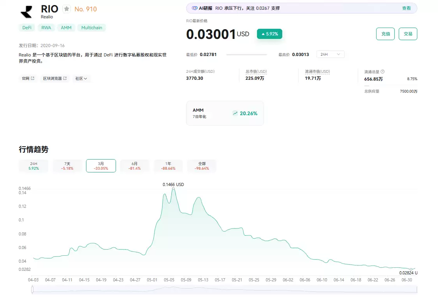Open the 区块浏览器 external link
This screenshot has height=302, width=438.
pyautogui.click(x=55, y=79)
